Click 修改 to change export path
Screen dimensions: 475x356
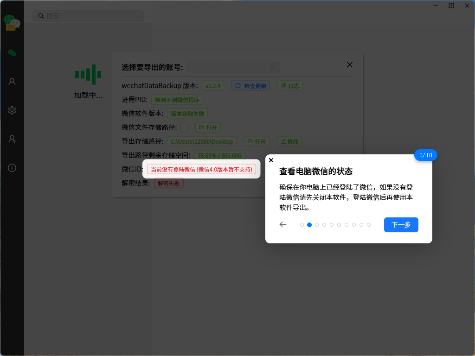pos(289,141)
